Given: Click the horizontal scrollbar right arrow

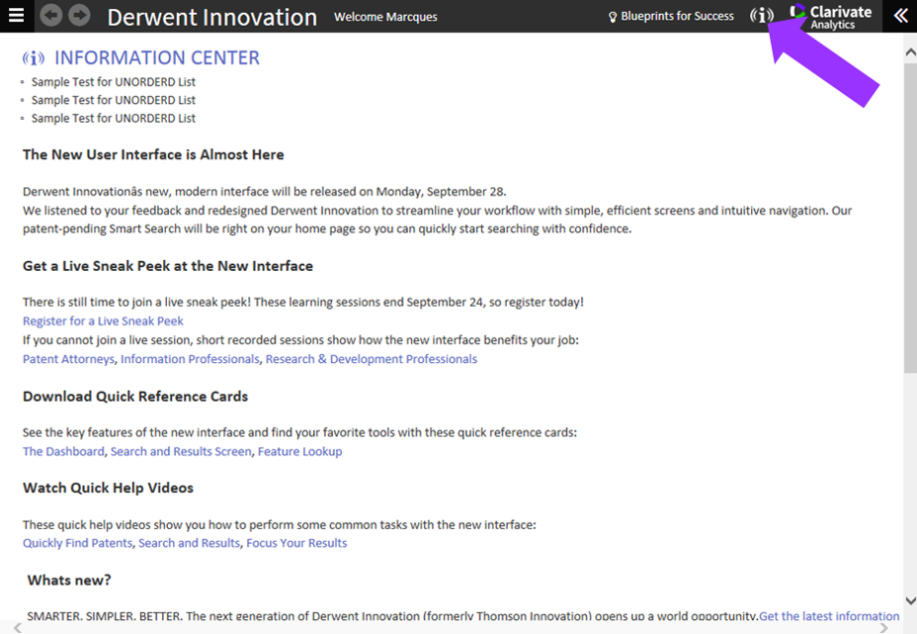Looking at the screenshot, I should [x=884, y=628].
